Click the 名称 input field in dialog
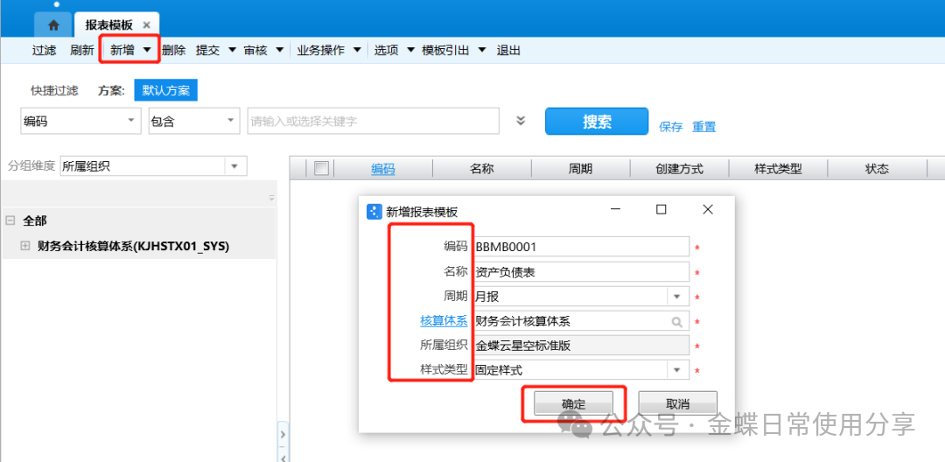 pos(580,272)
